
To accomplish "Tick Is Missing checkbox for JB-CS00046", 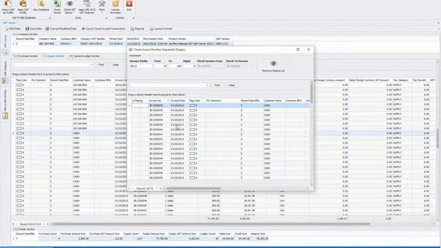I will [140, 158].
